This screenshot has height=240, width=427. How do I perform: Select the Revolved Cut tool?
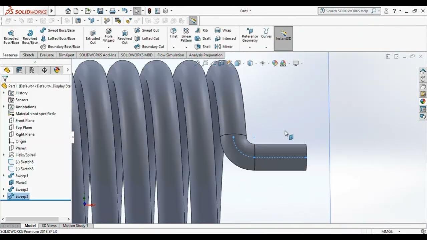coord(124,37)
